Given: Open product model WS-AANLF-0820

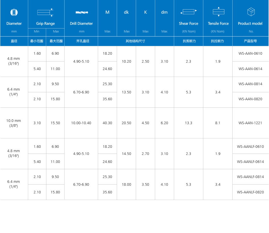Looking at the screenshot, I should coord(250,192).
